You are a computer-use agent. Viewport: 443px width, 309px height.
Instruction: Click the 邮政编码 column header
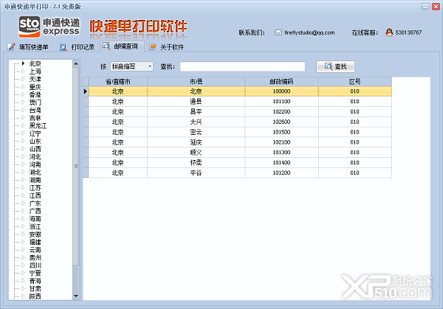[x=281, y=82]
